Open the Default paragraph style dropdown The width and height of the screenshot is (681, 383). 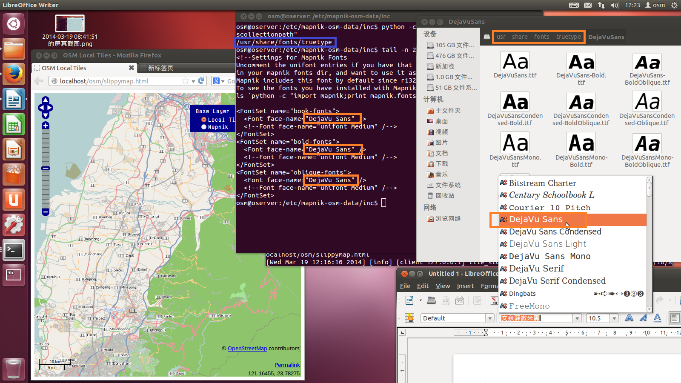point(490,318)
